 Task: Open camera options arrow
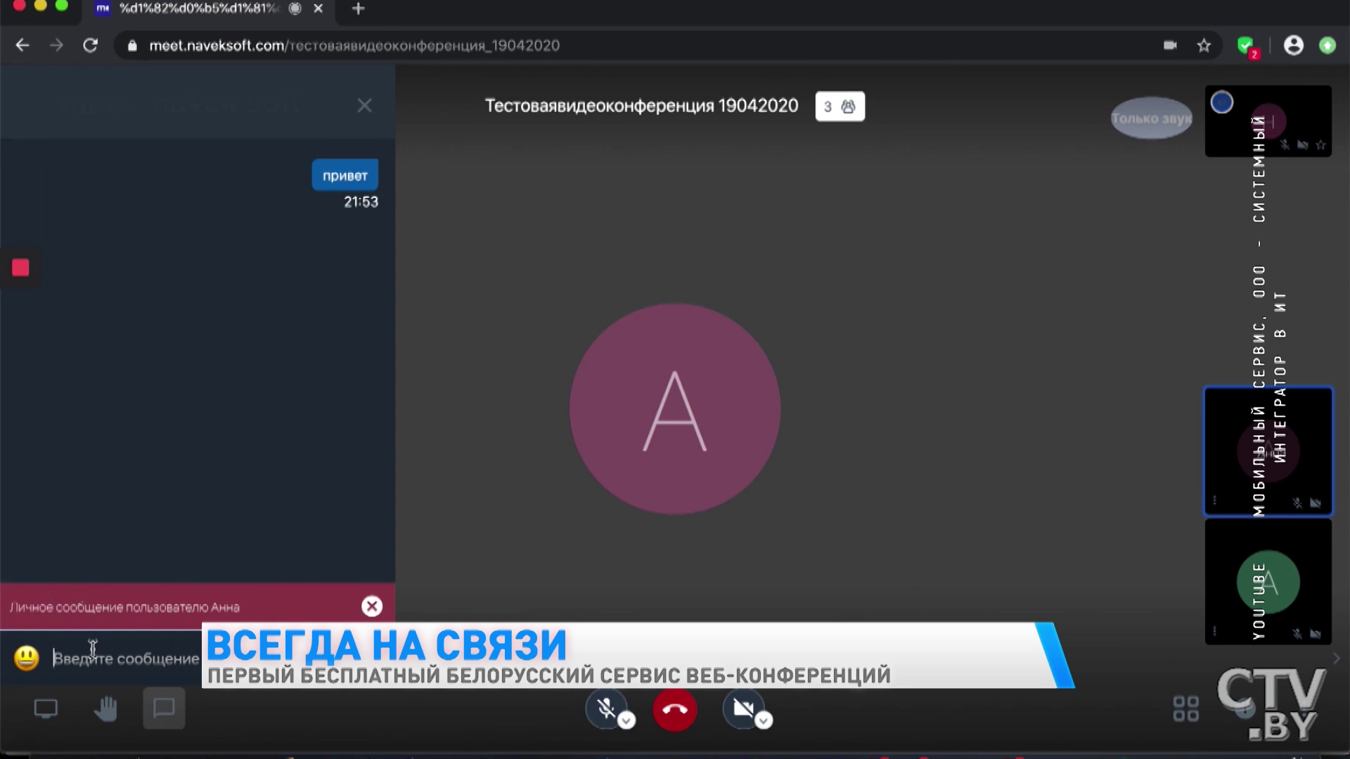point(764,721)
